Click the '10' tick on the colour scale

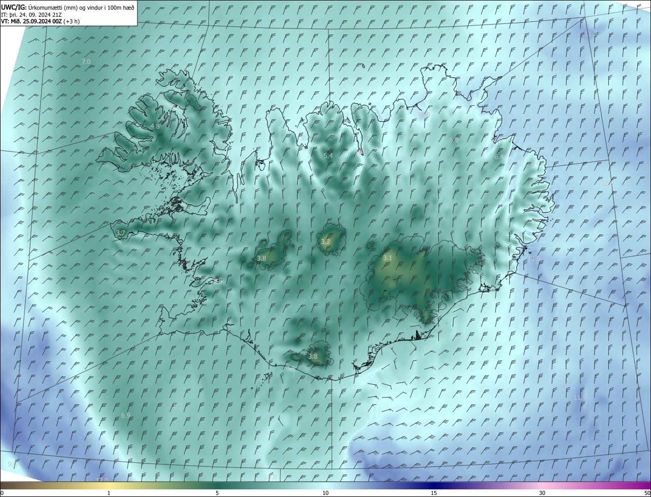[325, 493]
